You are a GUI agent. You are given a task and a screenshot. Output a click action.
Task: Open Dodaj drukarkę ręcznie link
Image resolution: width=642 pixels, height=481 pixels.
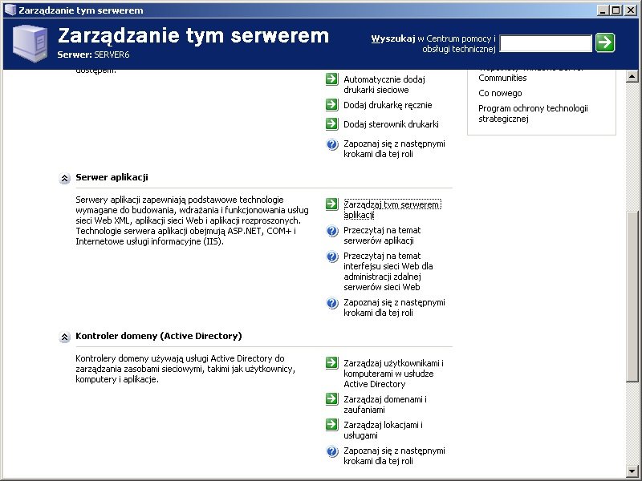coord(388,105)
